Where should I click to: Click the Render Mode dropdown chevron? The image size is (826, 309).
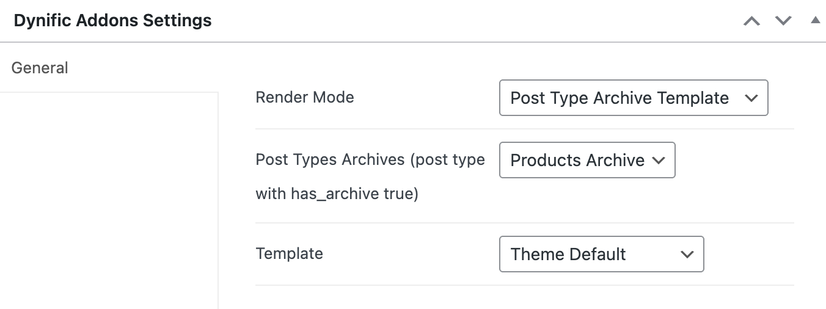751,98
